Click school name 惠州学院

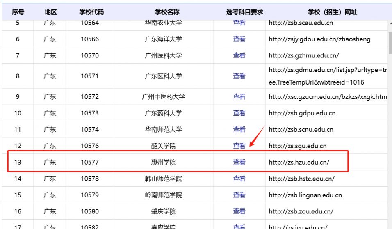pyautogui.click(x=164, y=162)
